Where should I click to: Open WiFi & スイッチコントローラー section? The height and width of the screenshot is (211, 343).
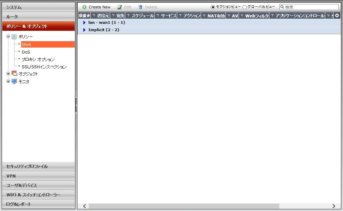(x=39, y=195)
